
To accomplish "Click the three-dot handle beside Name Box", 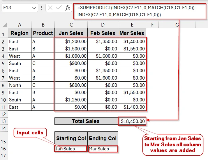I will 42,8.
